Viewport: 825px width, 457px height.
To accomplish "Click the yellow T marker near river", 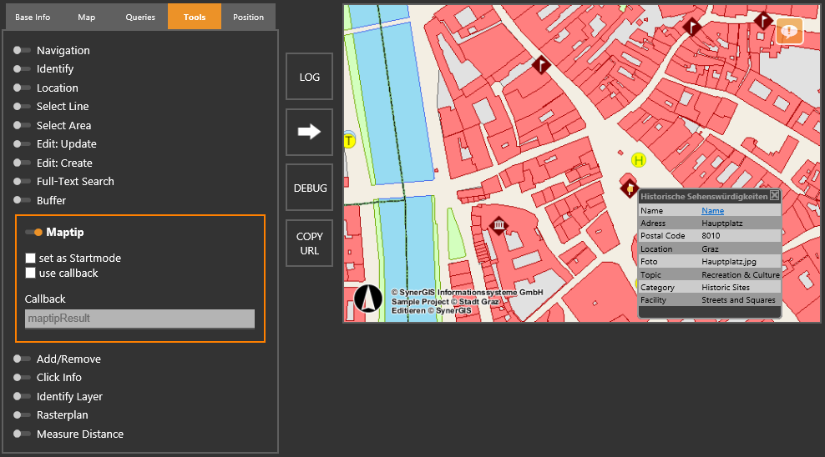I will (349, 141).
